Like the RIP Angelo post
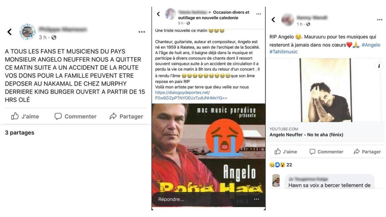Viewport: 386px width, 217px height. [286, 151]
